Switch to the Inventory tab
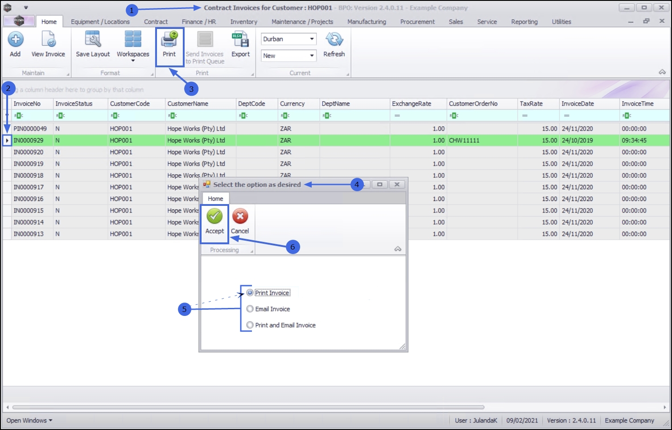The image size is (672, 430). [244, 21]
